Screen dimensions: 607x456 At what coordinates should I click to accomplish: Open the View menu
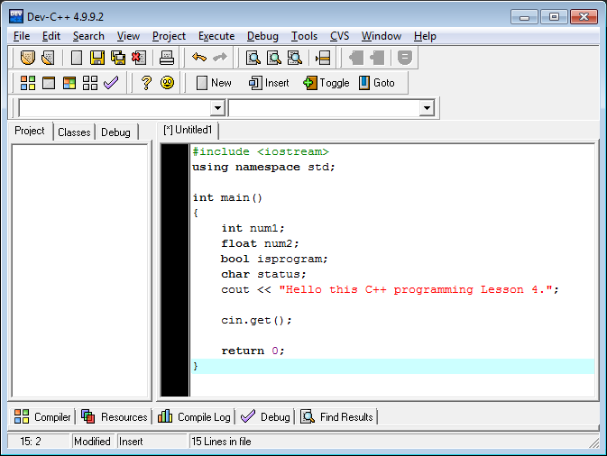pos(128,36)
